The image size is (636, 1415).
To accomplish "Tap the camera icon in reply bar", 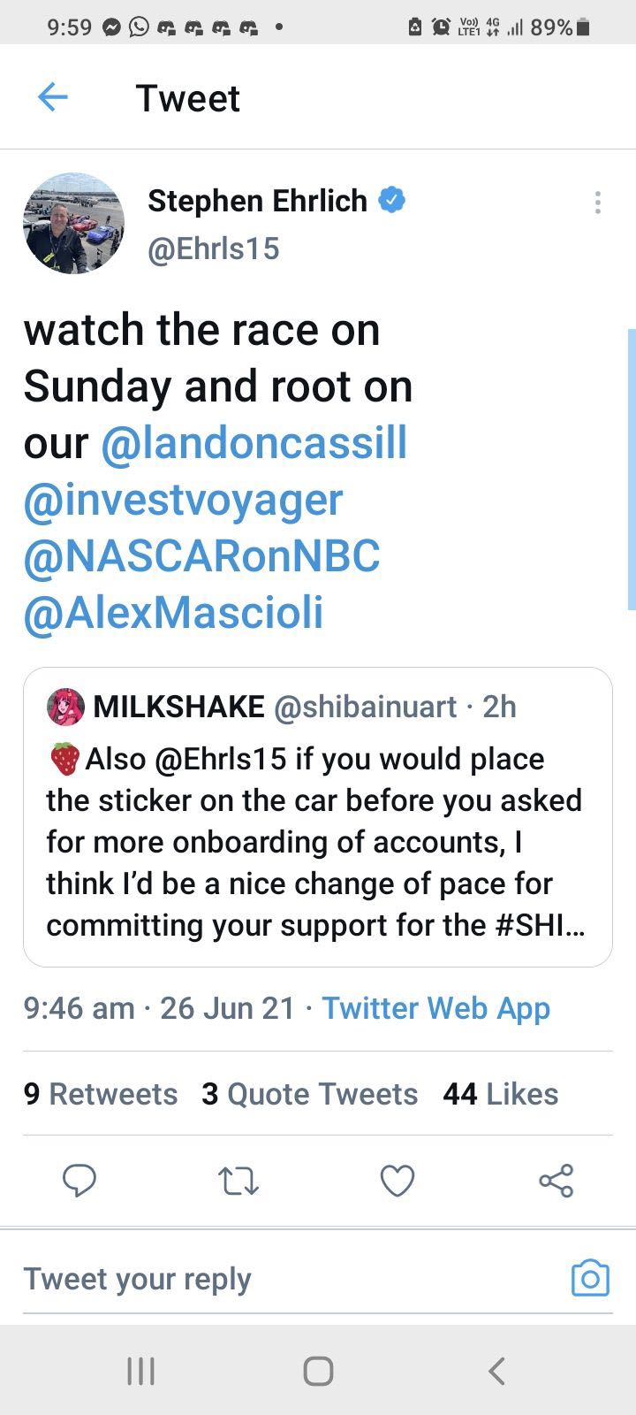I will pyautogui.click(x=590, y=1278).
